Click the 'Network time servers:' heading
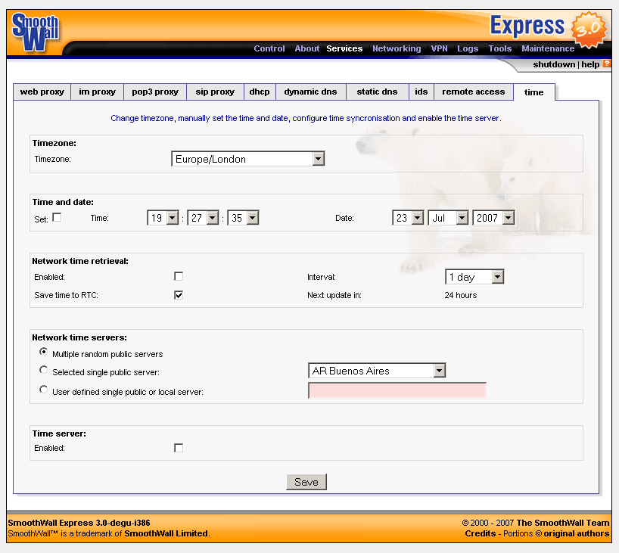The width and height of the screenshot is (619, 553). click(79, 337)
